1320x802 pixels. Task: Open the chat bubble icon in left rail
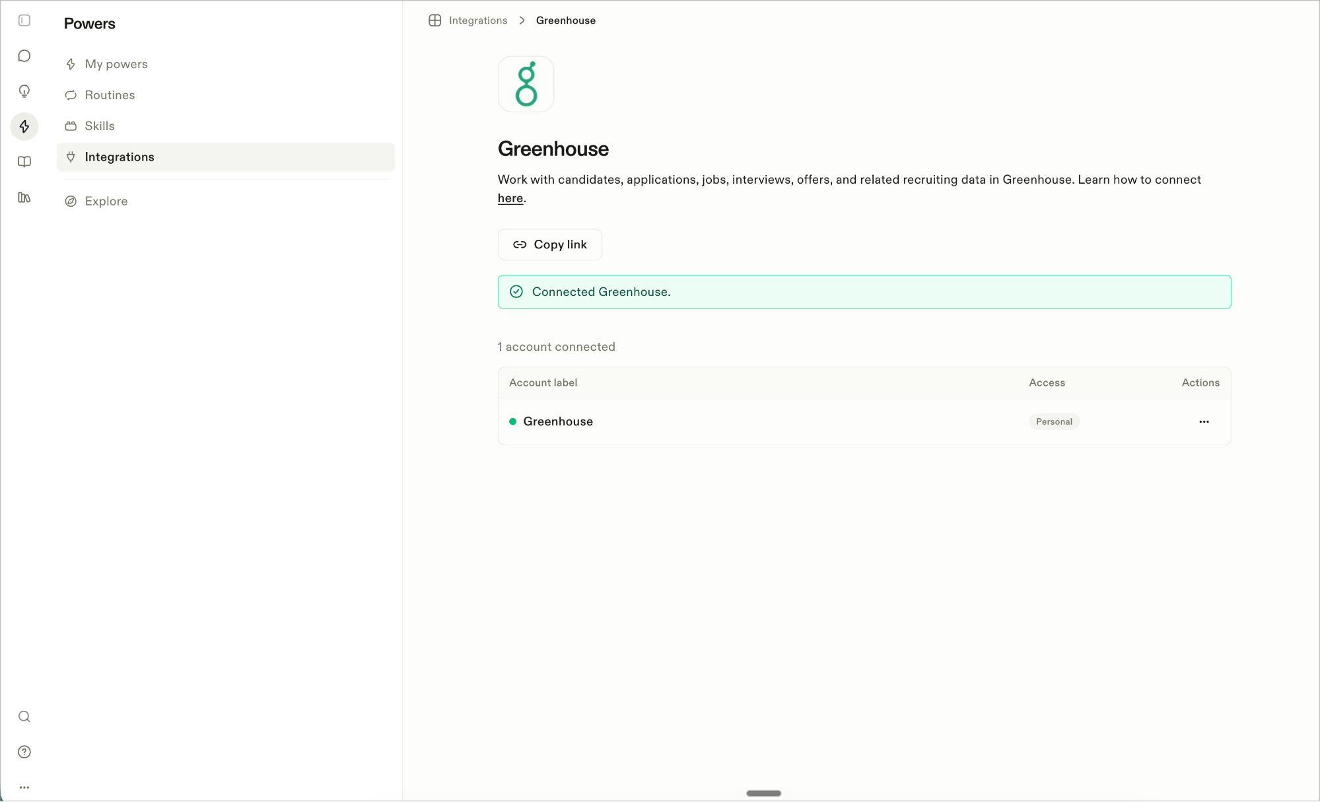[x=24, y=56]
